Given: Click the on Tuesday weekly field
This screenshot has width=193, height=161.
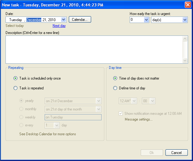Looking at the screenshot, I should 73,117.
